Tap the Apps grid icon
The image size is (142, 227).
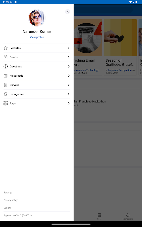coord(5,103)
